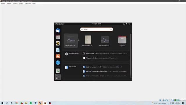Click the Caracteres label in search results
Screen dimensions: 186x105
[73, 67]
